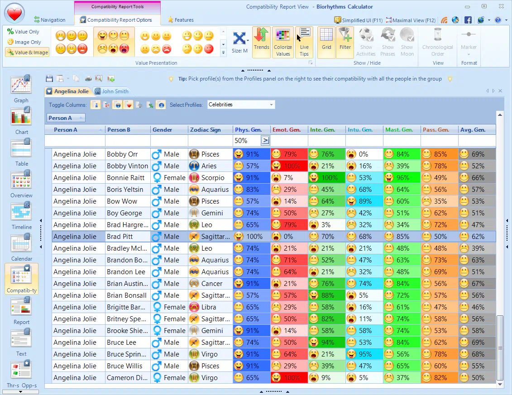The image size is (512, 395).
Task: Select the Value Only presentation option
Action: [x=24, y=32]
